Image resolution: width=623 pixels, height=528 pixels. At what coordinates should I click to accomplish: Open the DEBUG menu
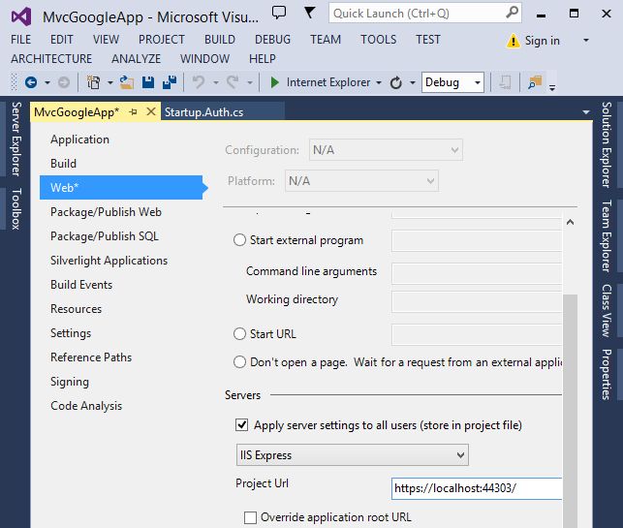pyautogui.click(x=272, y=40)
